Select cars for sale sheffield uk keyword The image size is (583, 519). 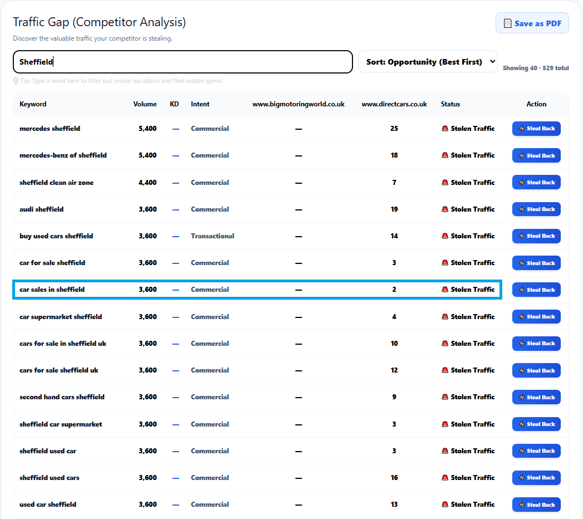pos(59,370)
